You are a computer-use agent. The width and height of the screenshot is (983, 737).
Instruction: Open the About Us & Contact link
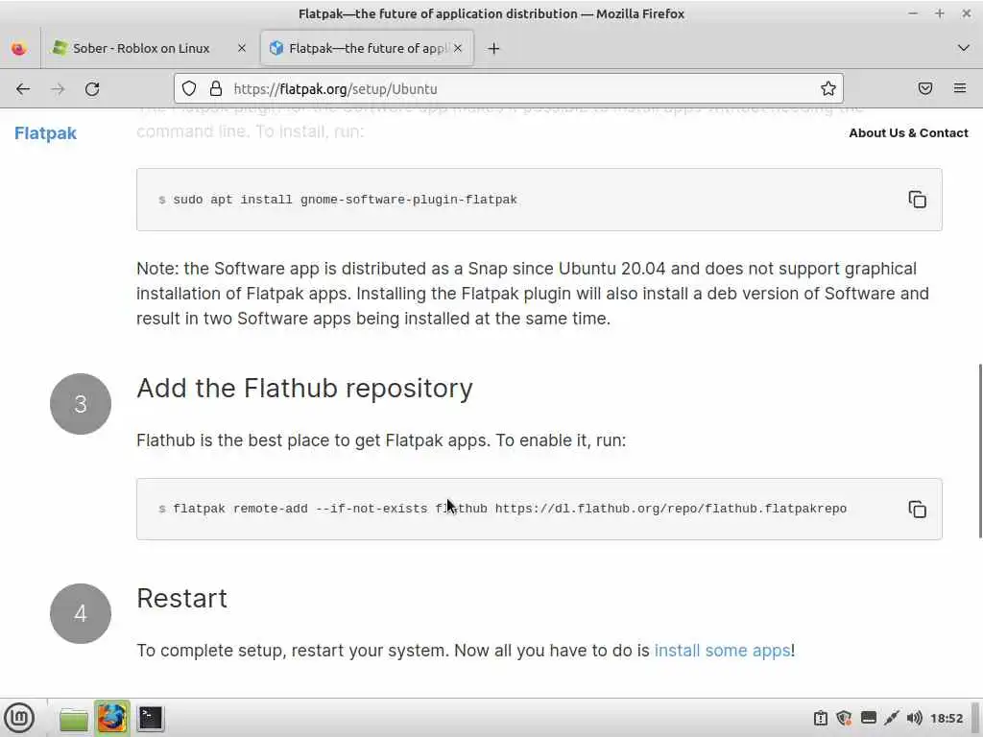point(908,133)
